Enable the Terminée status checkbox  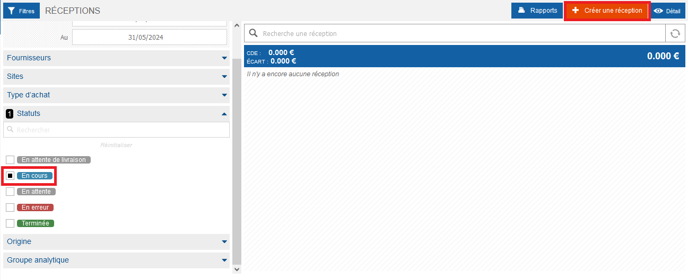pos(10,223)
